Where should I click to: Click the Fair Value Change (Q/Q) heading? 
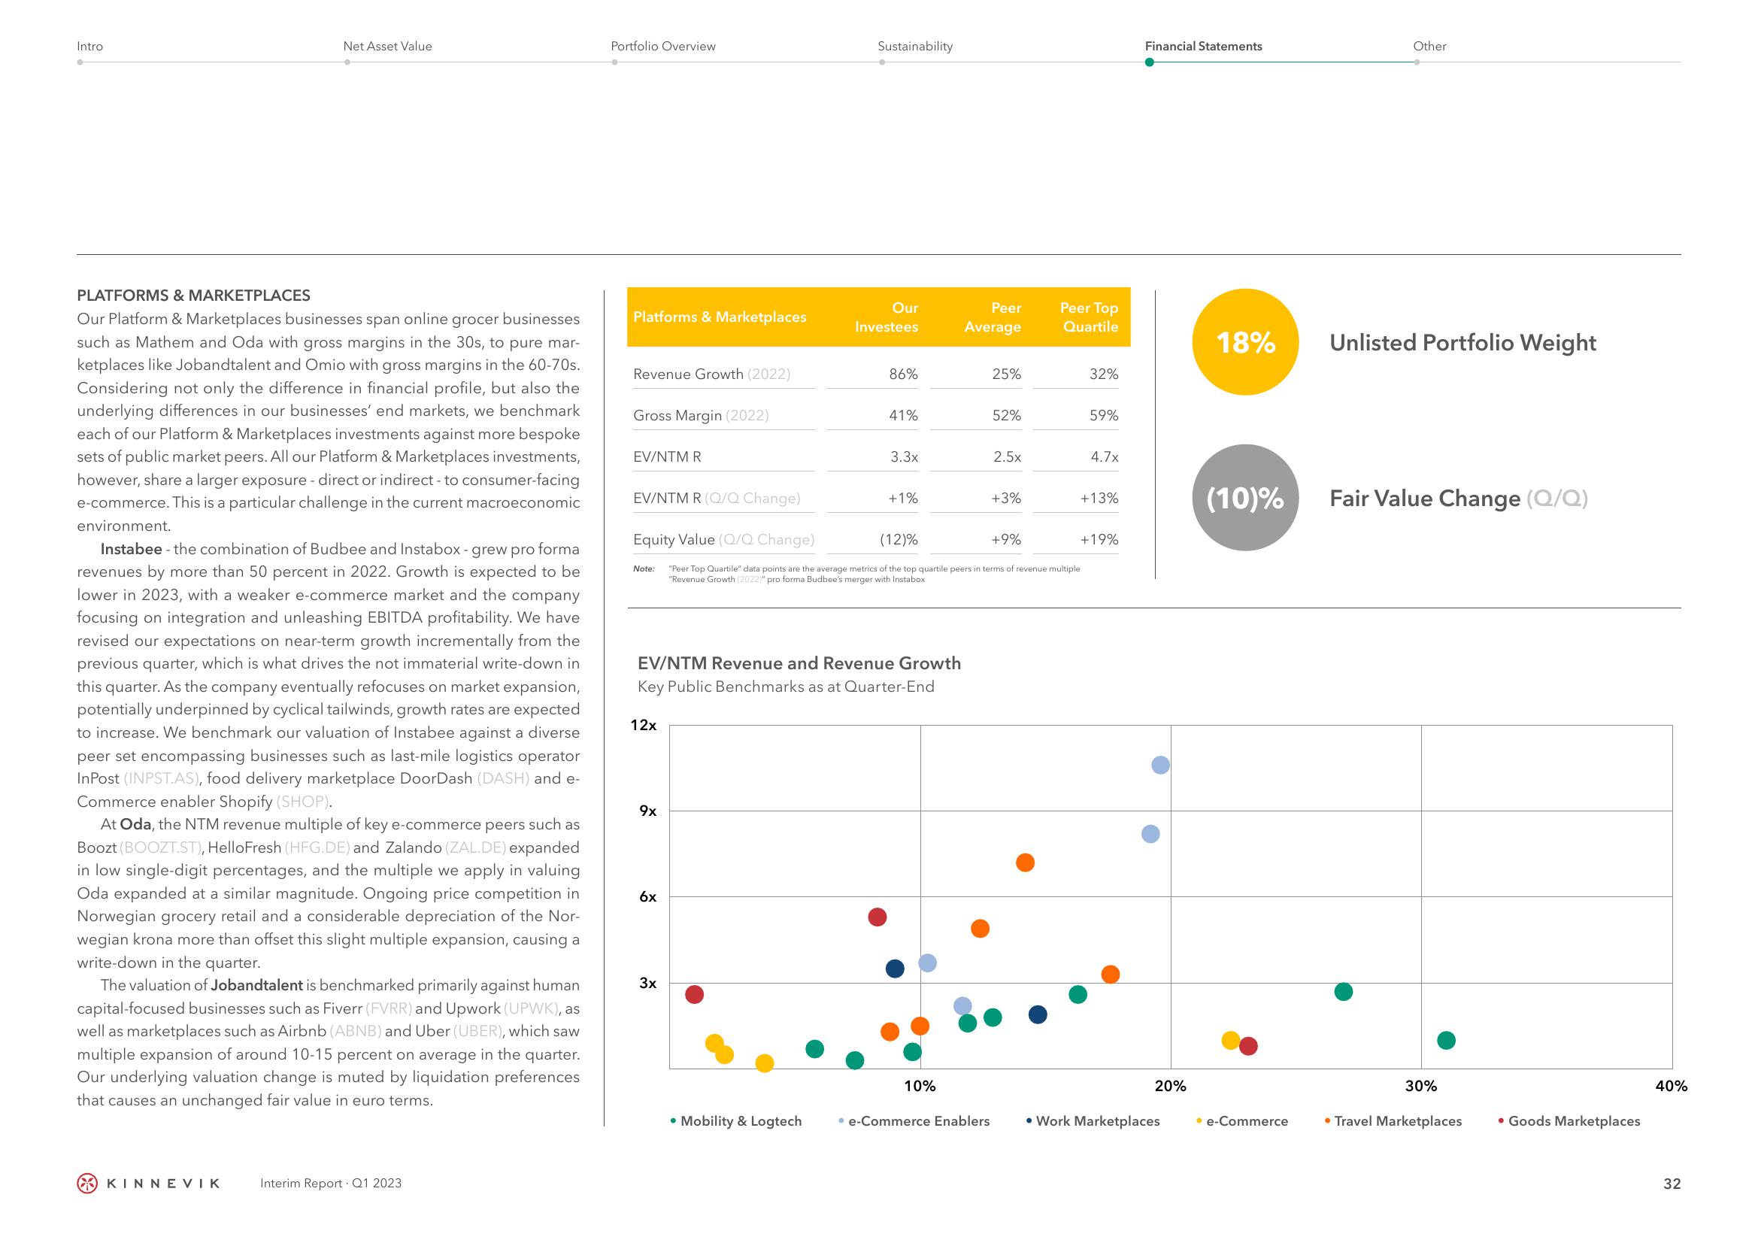tap(1459, 499)
